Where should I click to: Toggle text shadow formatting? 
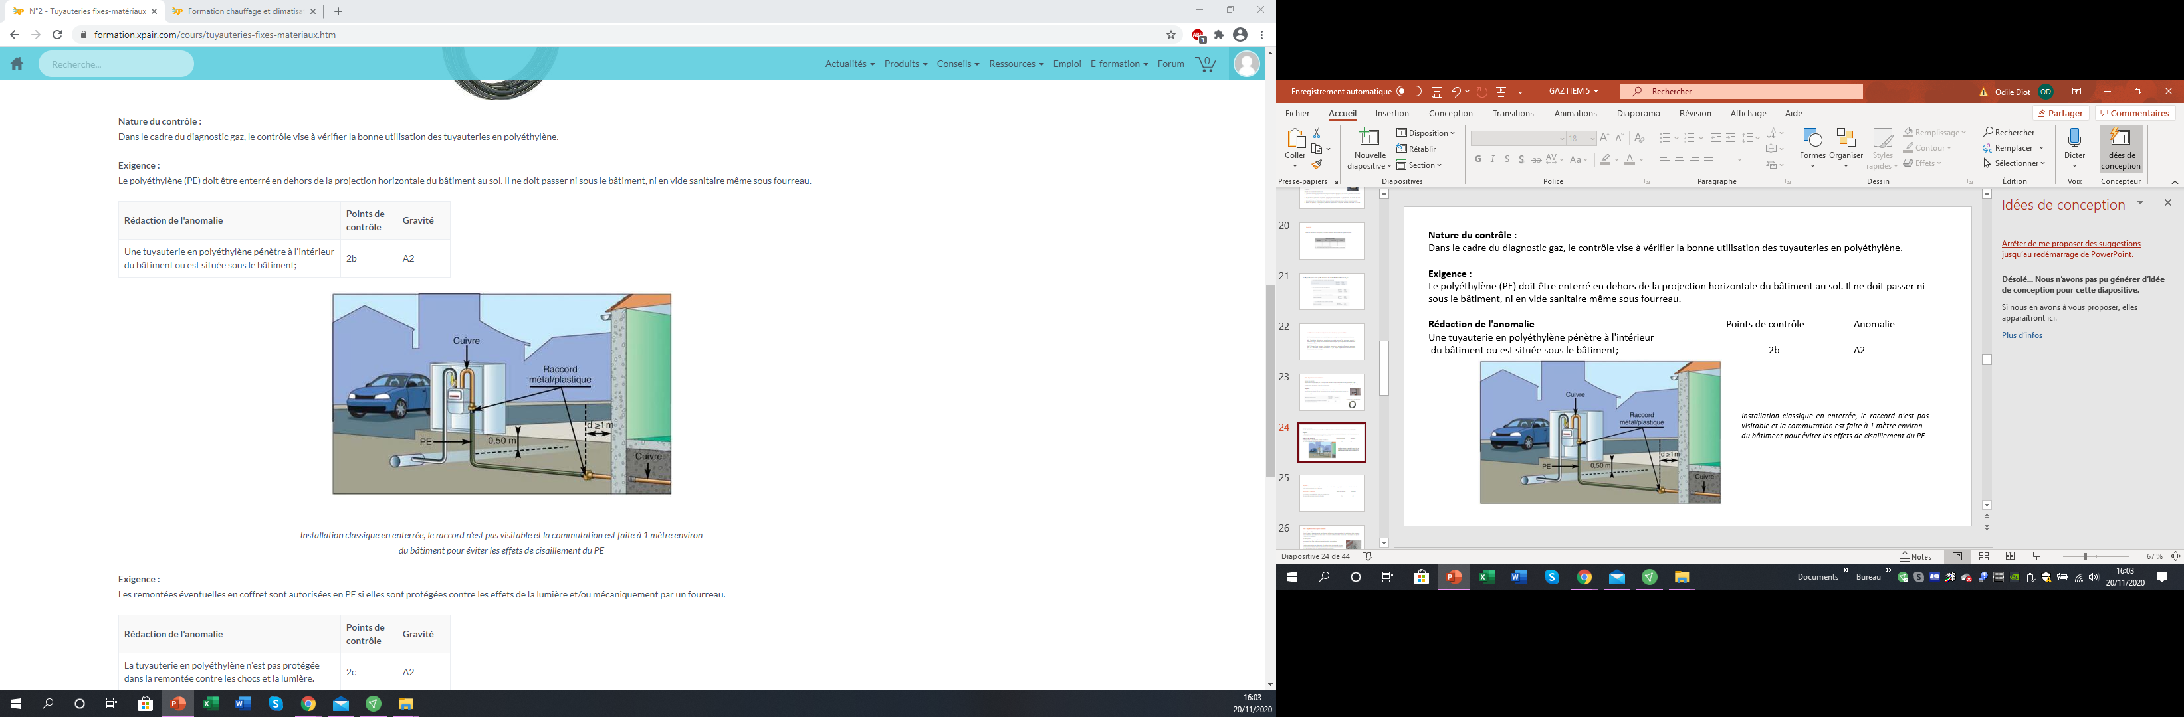tap(1522, 159)
